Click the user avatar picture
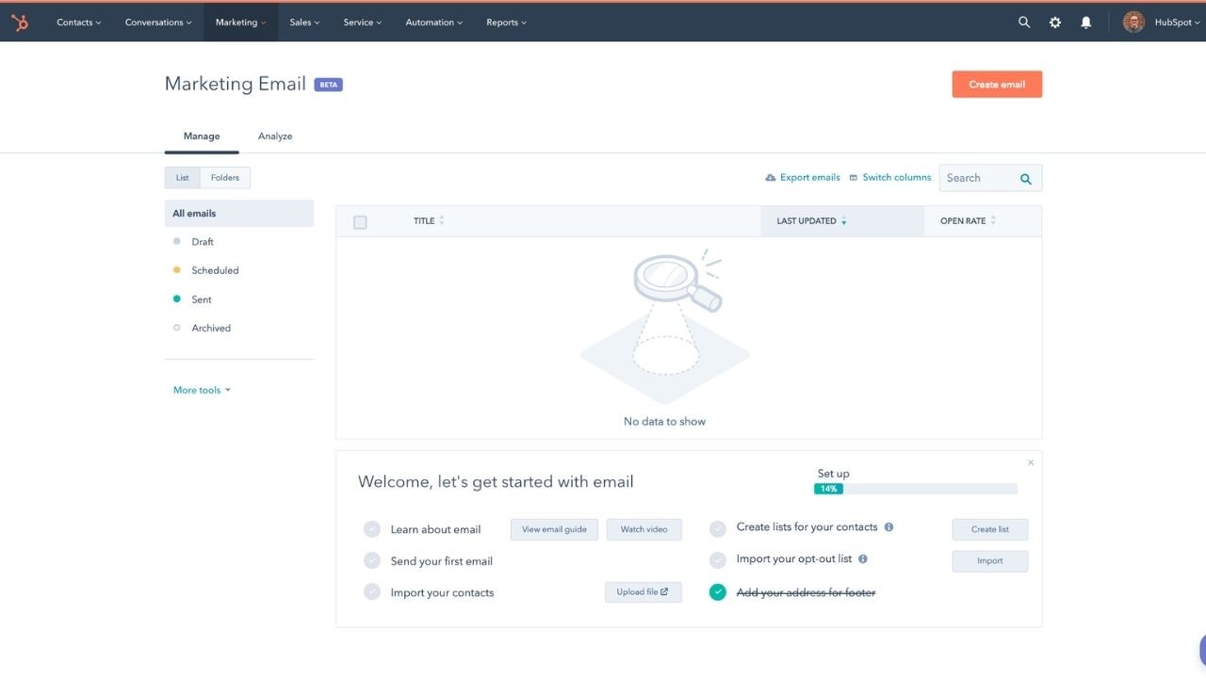This screenshot has width=1206, height=678. pyautogui.click(x=1133, y=23)
